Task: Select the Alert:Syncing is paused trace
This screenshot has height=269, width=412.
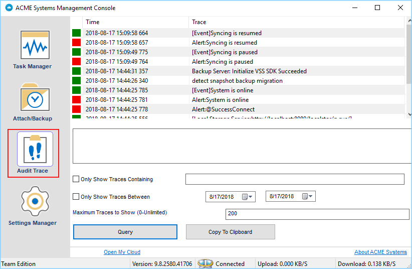Action: (223, 62)
